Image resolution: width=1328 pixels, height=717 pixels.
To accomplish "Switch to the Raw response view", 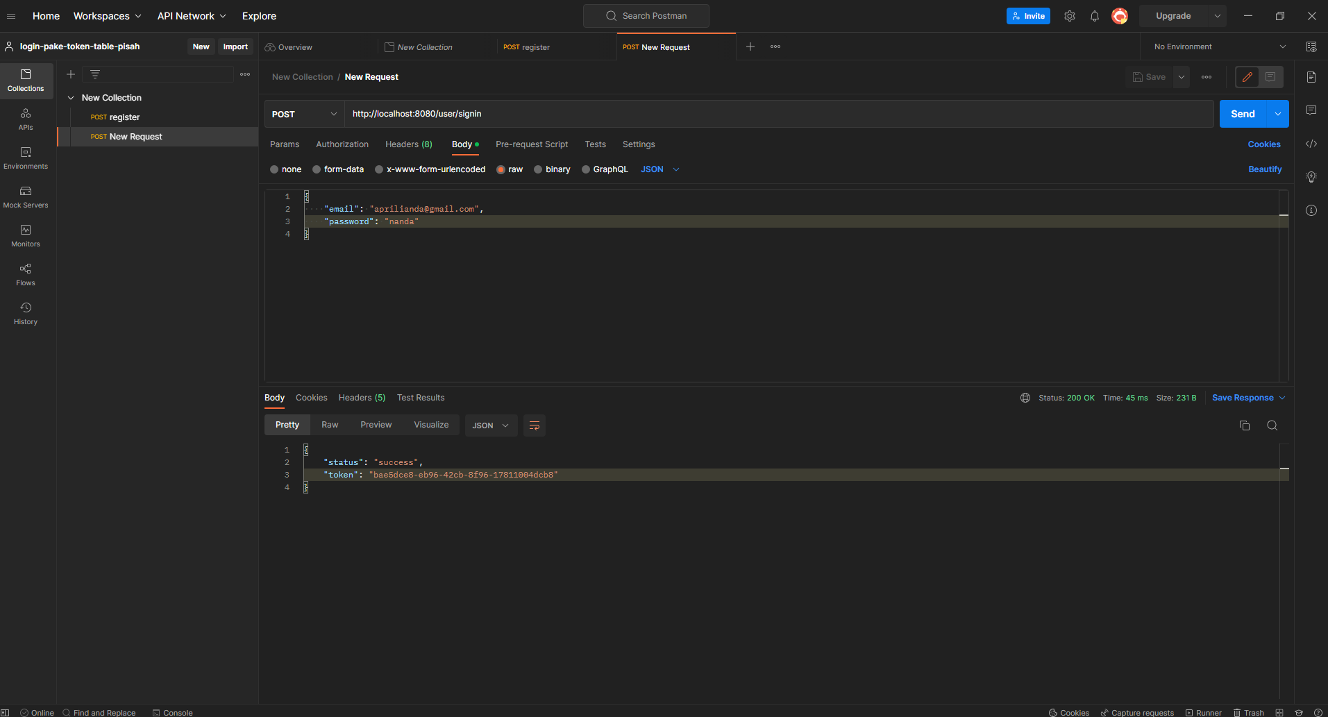I will coord(330,425).
